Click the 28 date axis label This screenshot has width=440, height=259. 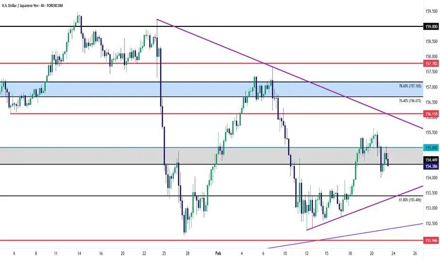187,253
